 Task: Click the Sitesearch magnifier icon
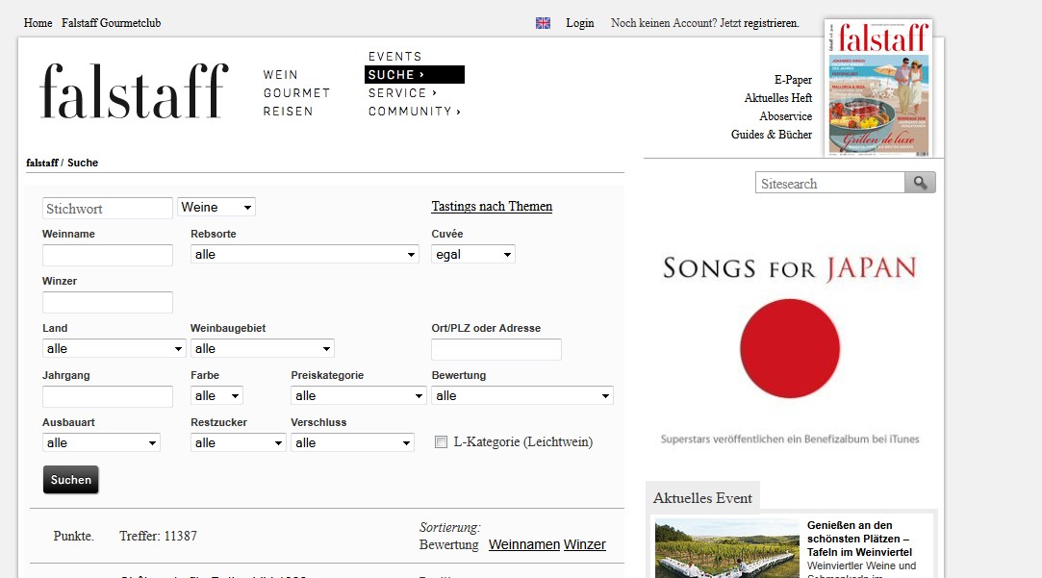[x=920, y=183]
